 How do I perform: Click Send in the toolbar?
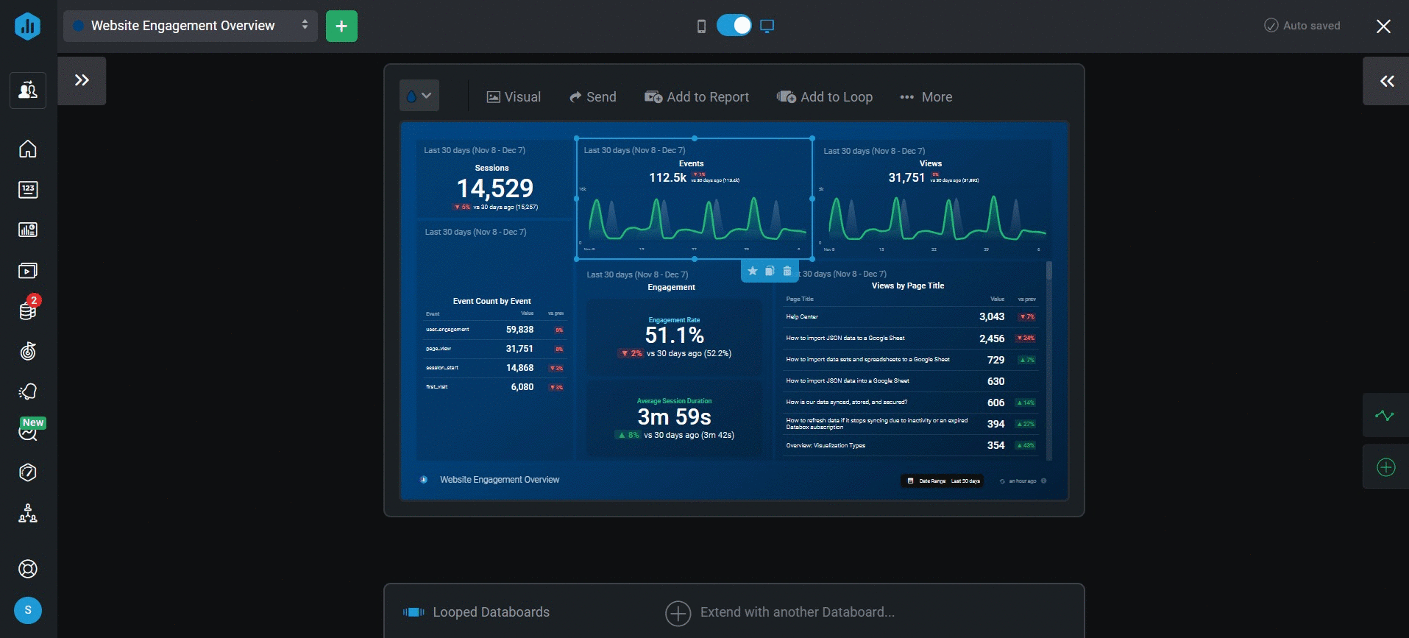(x=593, y=97)
